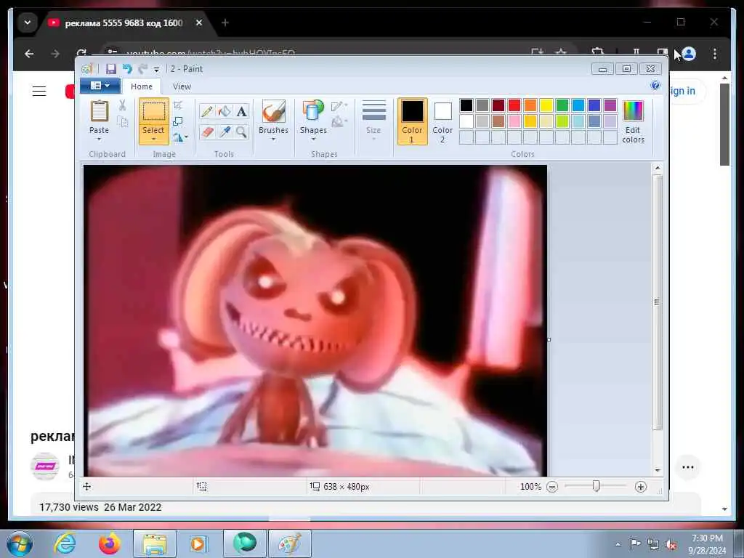Image resolution: width=744 pixels, height=558 pixels.
Task: Select Color 2 background box
Action: tap(442, 121)
